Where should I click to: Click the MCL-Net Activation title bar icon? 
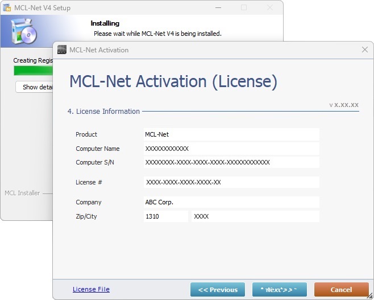62,50
